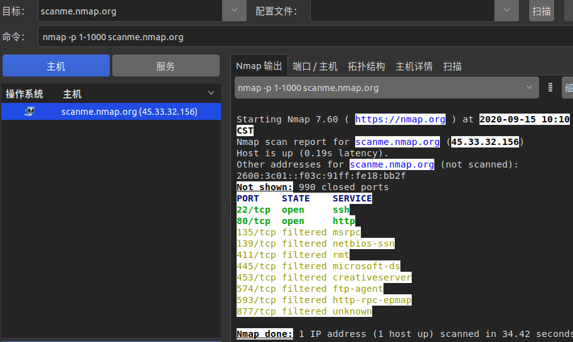The image size is (573, 342).
Task: Open the host list column chevron menu
Action: [211, 93]
